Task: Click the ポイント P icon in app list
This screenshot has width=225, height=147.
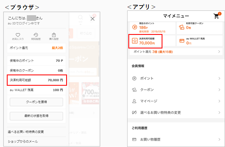Action: point(134,79)
